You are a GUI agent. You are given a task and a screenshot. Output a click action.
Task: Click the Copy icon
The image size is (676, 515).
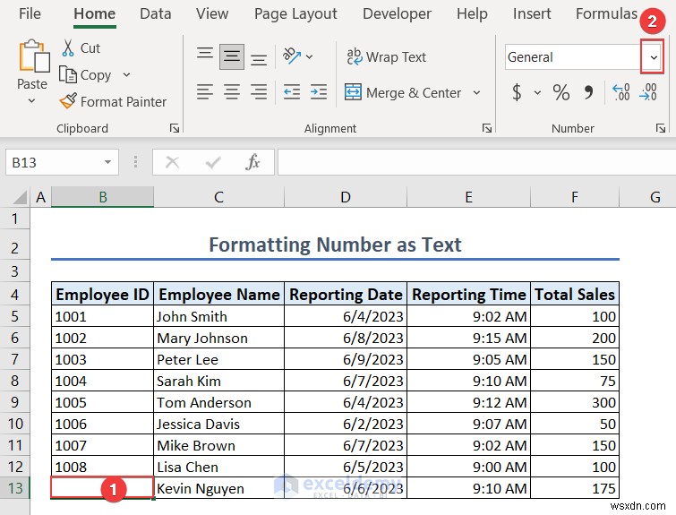pyautogui.click(x=68, y=74)
